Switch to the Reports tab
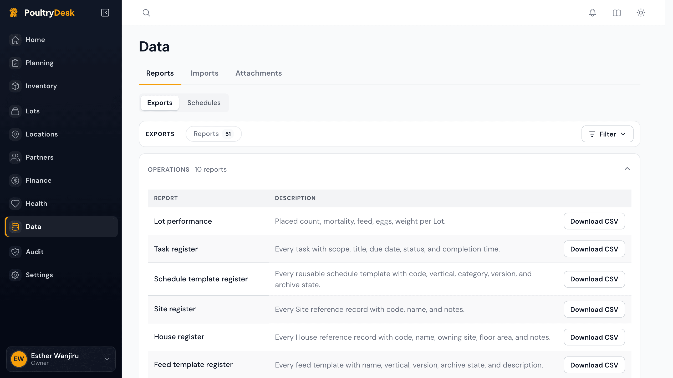The image size is (673, 378). pos(160,73)
